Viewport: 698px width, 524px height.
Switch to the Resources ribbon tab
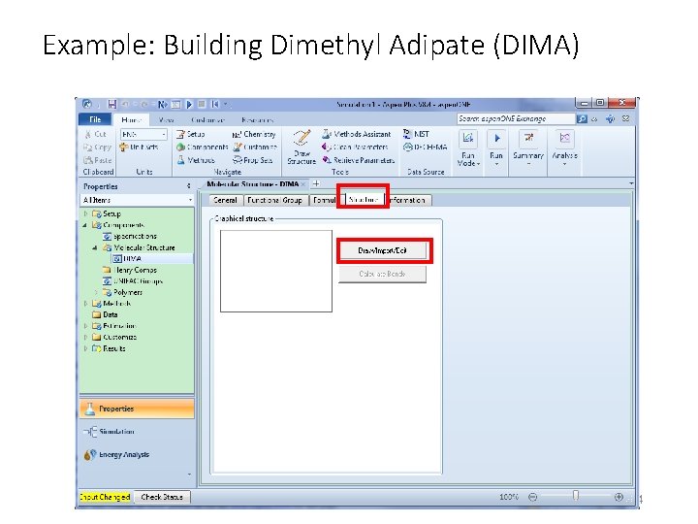point(257,120)
